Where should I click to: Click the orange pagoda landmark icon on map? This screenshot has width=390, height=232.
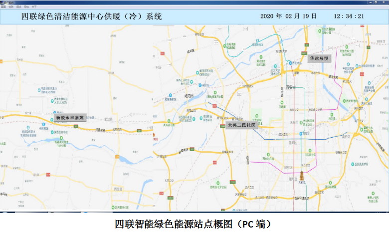tap(301, 177)
